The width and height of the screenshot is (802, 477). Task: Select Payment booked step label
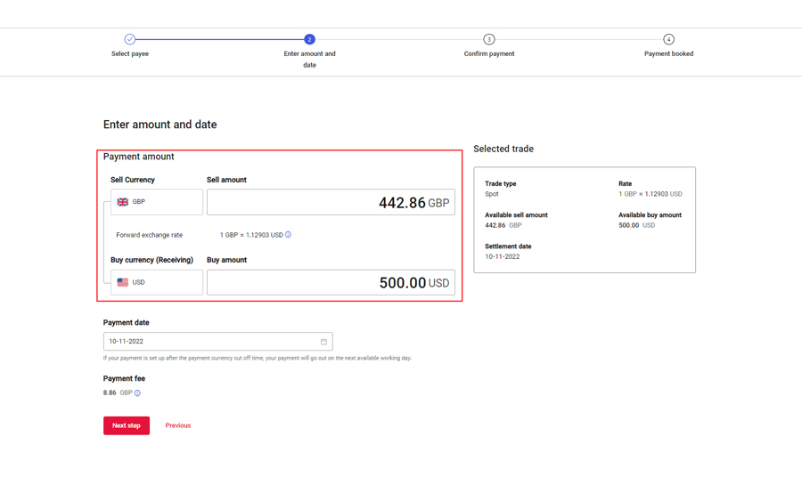coord(668,54)
